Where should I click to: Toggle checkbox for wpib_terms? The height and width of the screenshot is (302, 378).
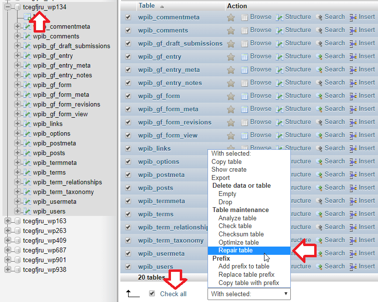pyautogui.click(x=128, y=214)
